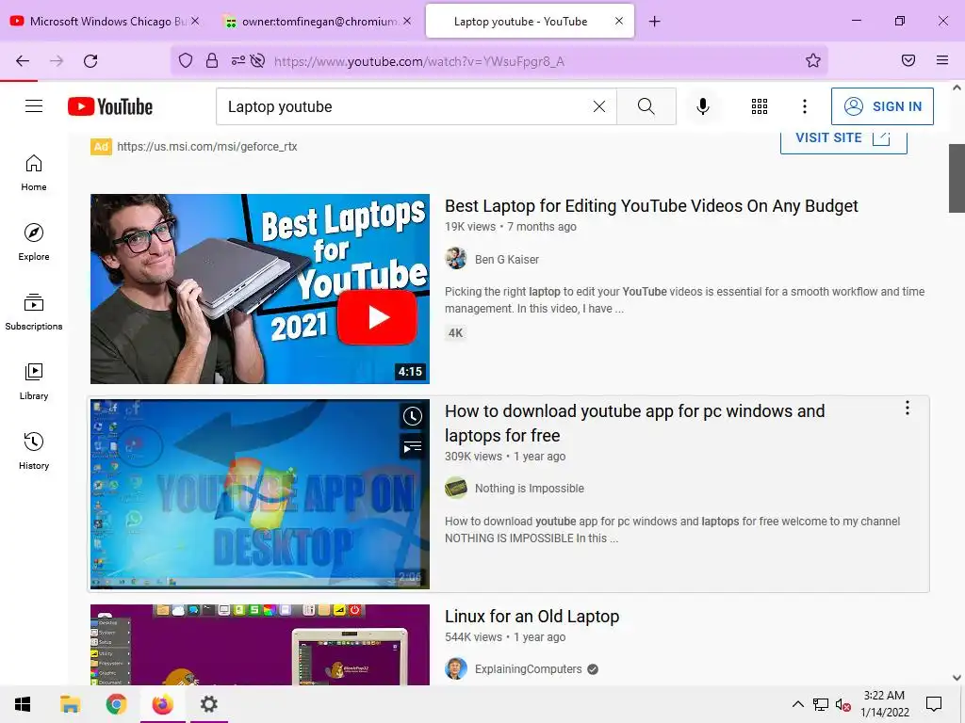Open the 3:22 AM taskbar clock
The height and width of the screenshot is (723, 965).
pyautogui.click(x=885, y=704)
